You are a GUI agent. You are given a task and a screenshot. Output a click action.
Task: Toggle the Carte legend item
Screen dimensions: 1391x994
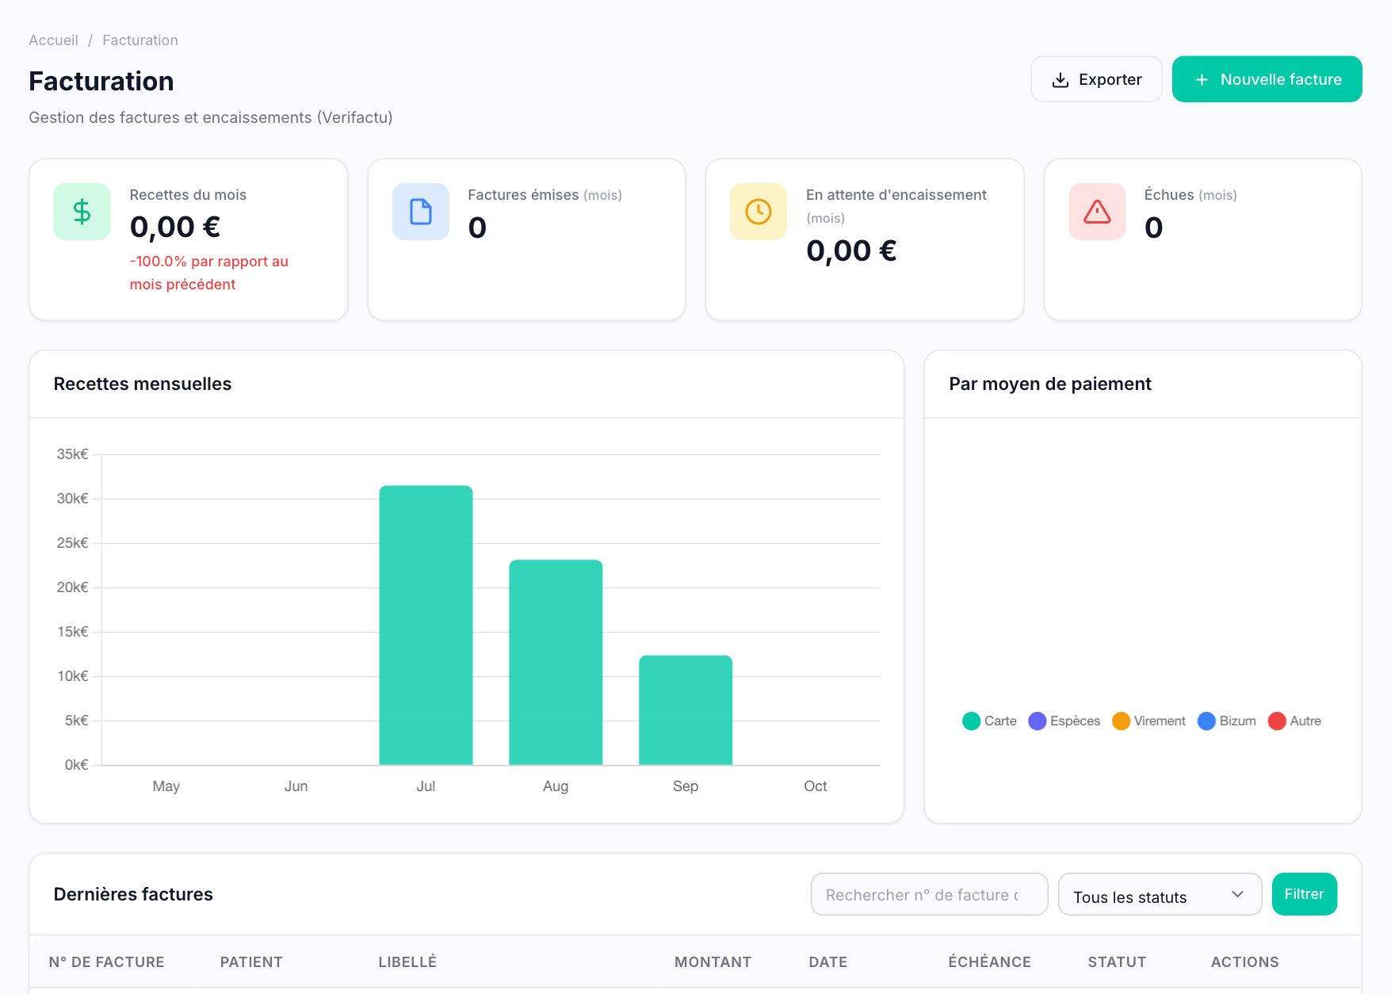pos(989,721)
